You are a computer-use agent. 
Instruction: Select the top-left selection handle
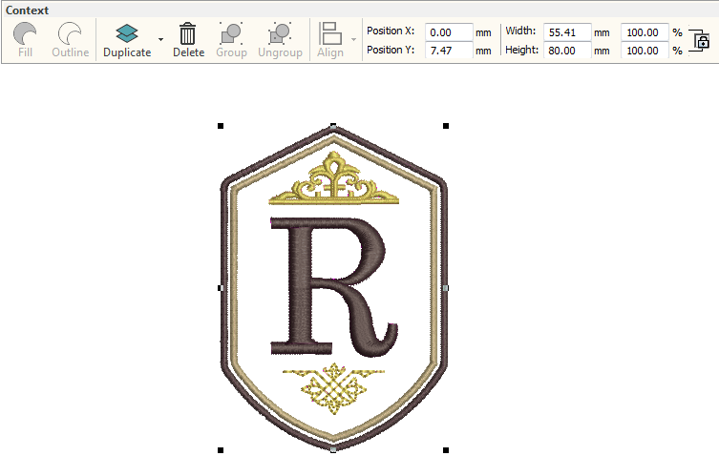pyautogui.click(x=221, y=126)
